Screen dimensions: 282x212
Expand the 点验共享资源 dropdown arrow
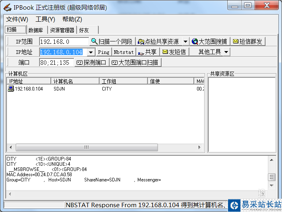click(x=185, y=42)
